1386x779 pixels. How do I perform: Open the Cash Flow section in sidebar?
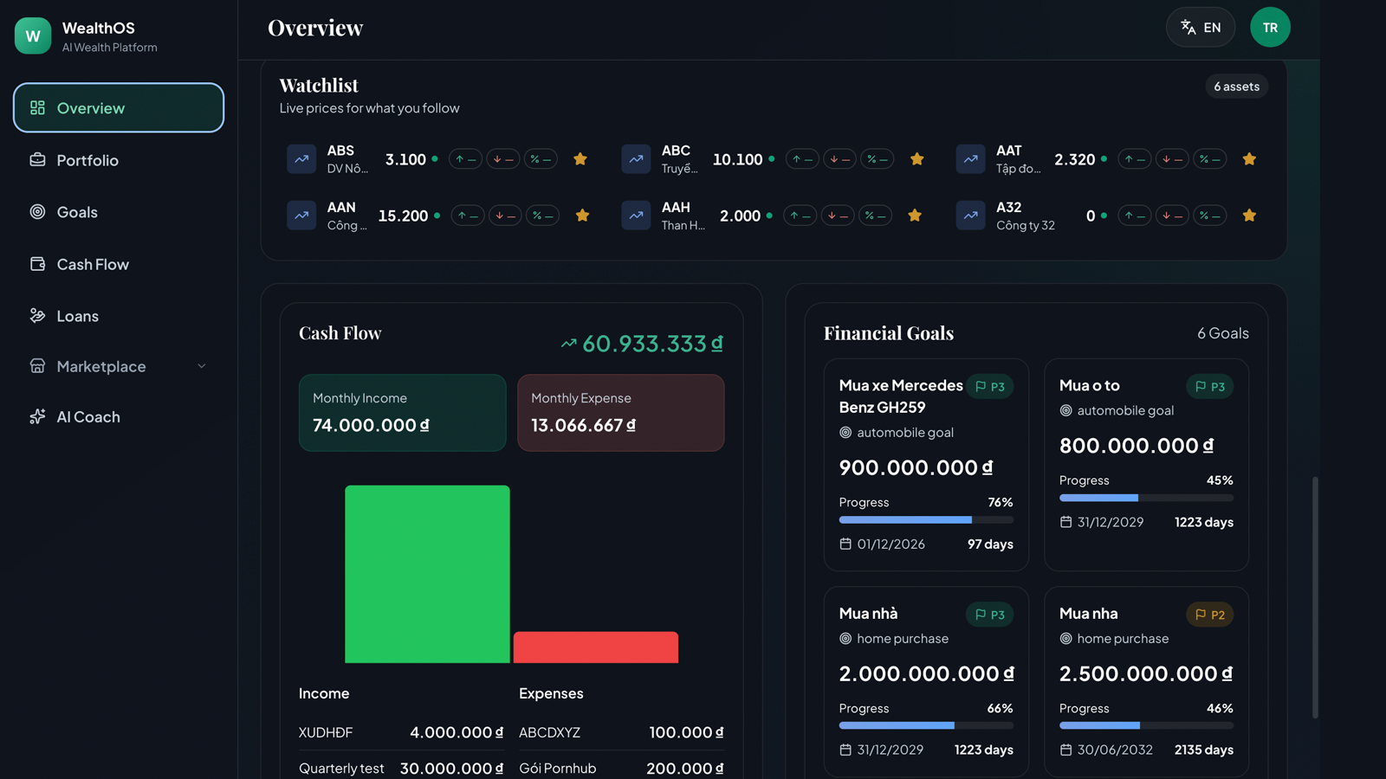click(119, 264)
